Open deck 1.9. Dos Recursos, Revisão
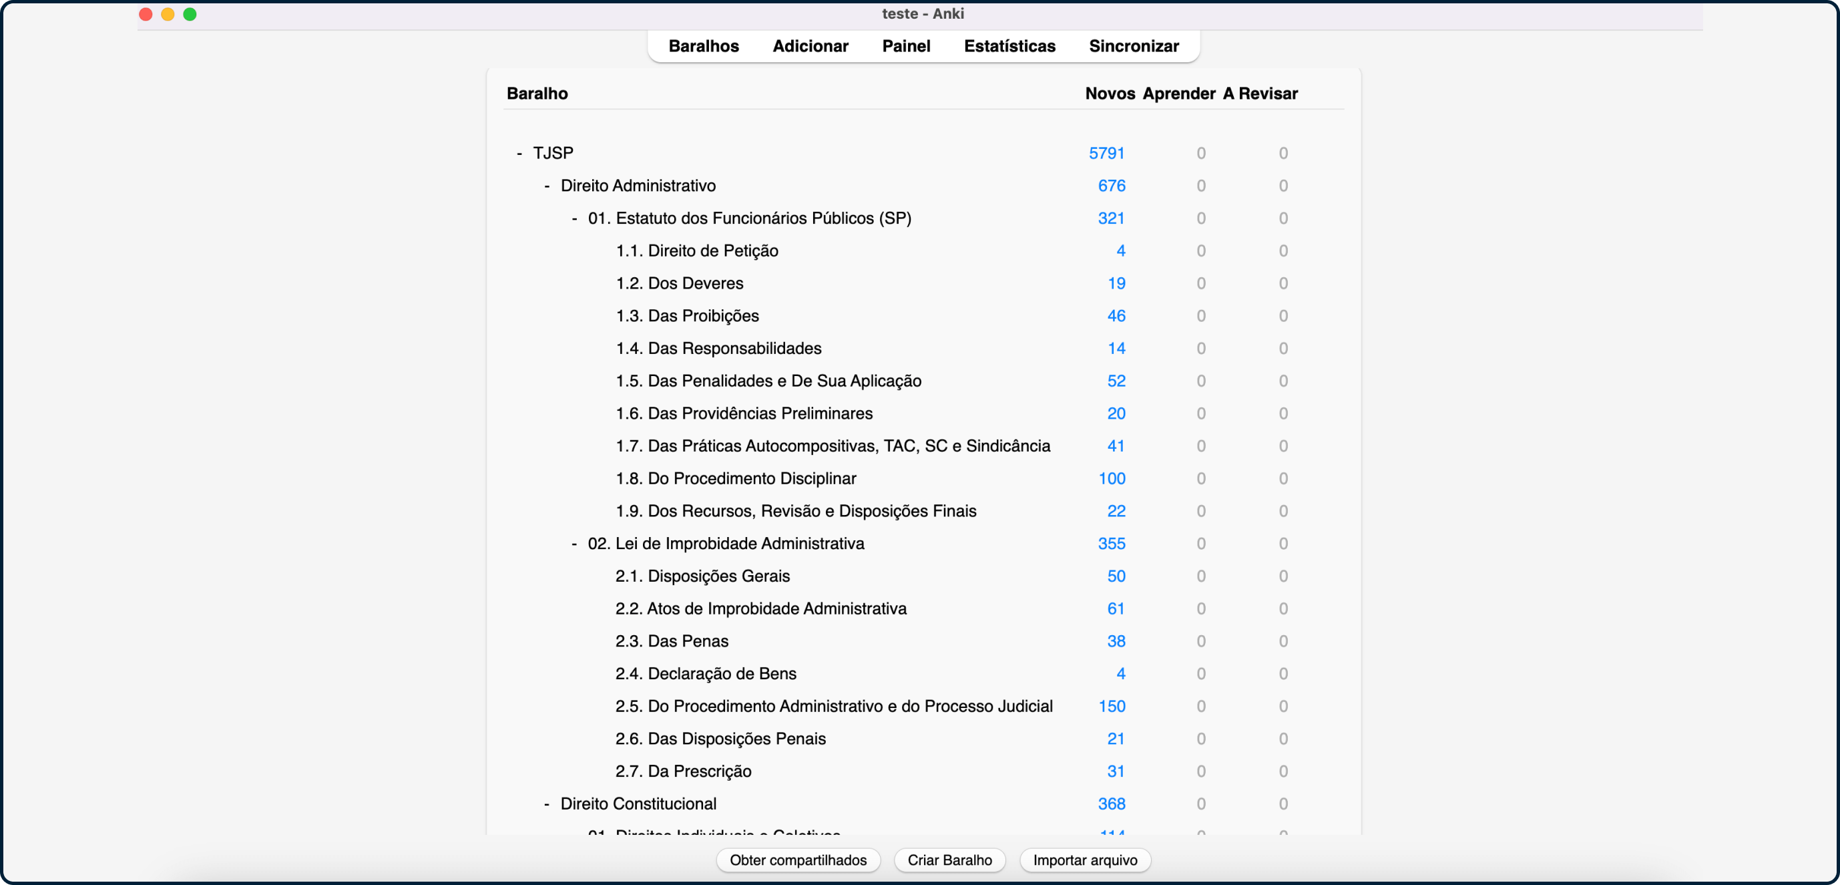The width and height of the screenshot is (1840, 885). [x=796, y=511]
